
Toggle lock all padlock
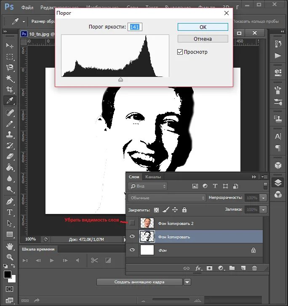pos(184,210)
